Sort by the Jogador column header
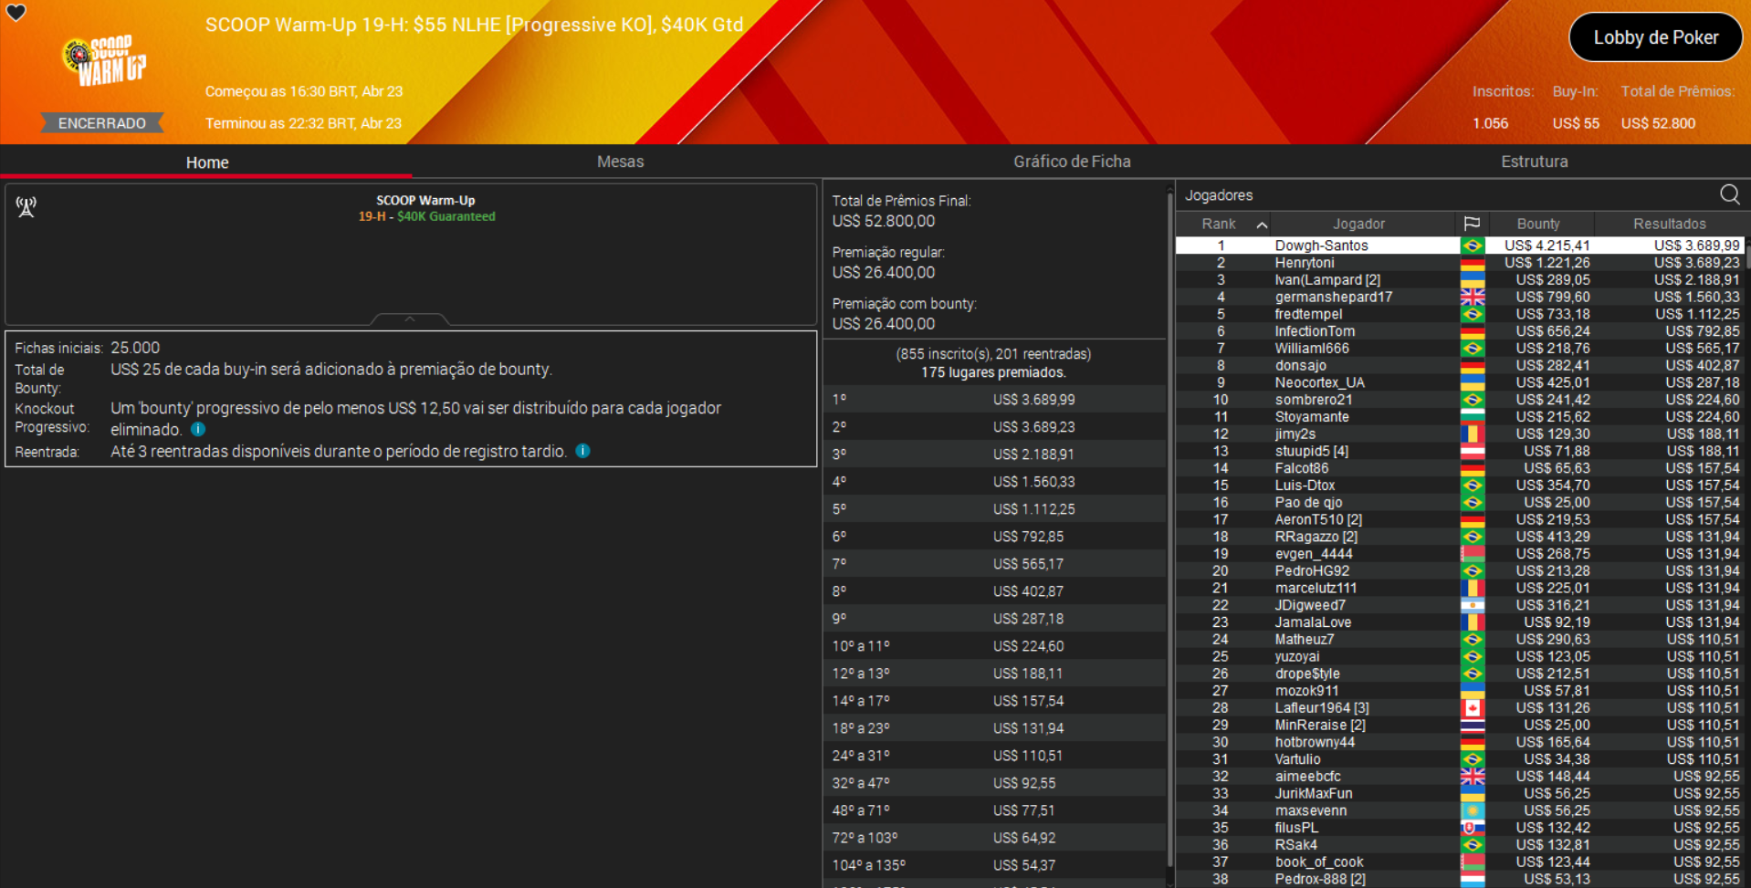This screenshot has width=1751, height=888. [x=1358, y=224]
